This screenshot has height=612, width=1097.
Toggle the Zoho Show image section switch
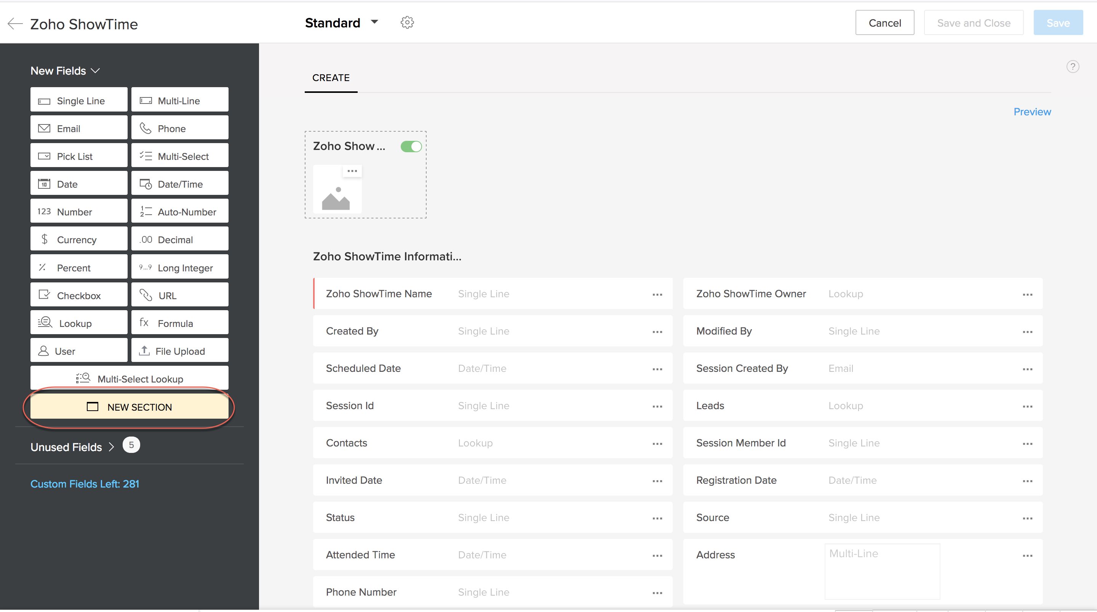411,147
